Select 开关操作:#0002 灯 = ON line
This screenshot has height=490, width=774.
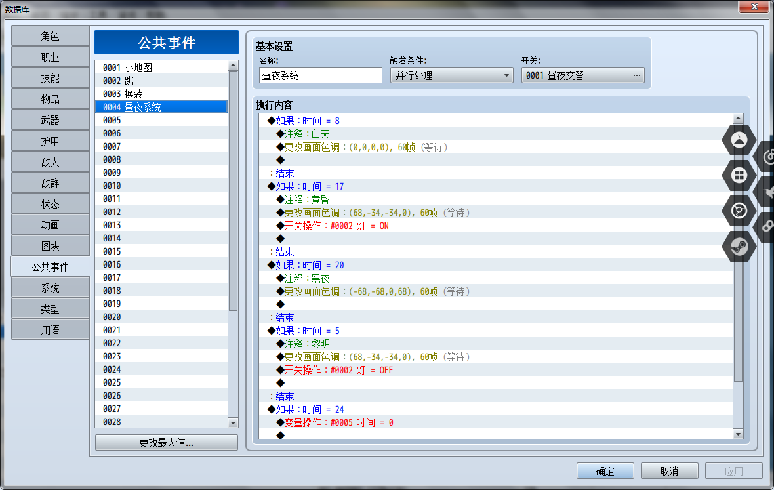tap(496, 226)
